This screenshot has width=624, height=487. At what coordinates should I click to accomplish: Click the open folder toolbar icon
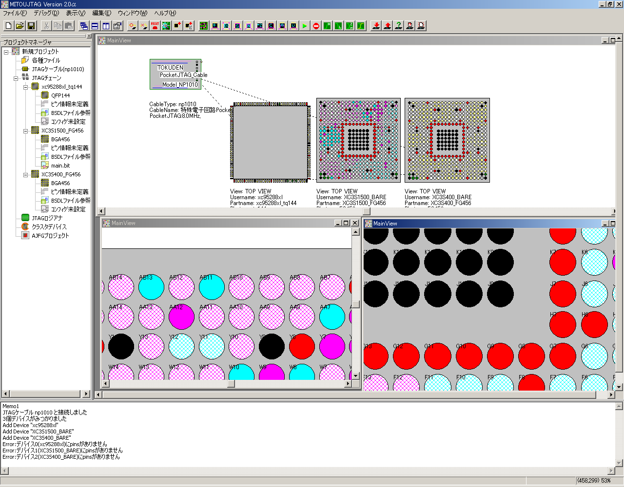tap(20, 26)
